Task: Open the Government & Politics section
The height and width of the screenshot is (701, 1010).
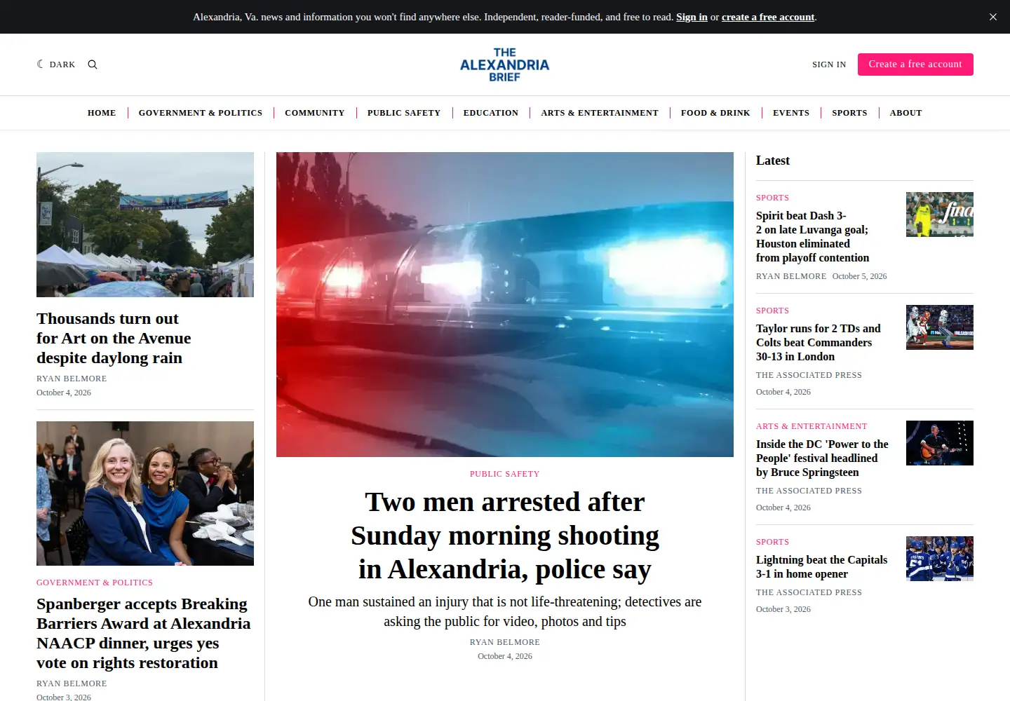Action: (x=201, y=113)
